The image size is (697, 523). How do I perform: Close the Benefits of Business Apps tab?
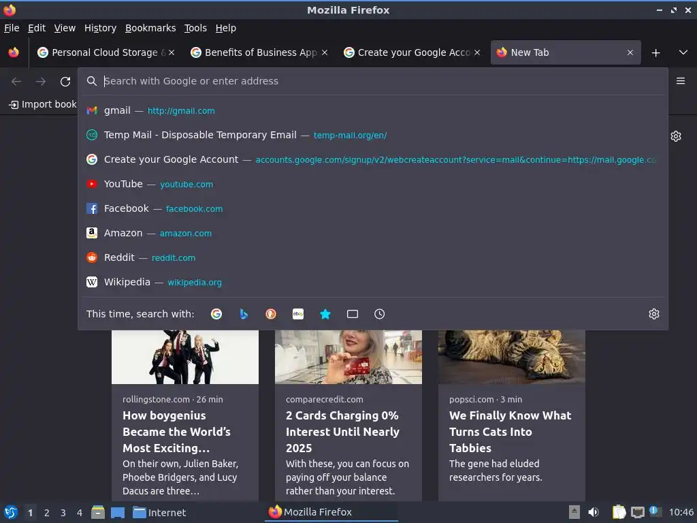click(x=325, y=52)
